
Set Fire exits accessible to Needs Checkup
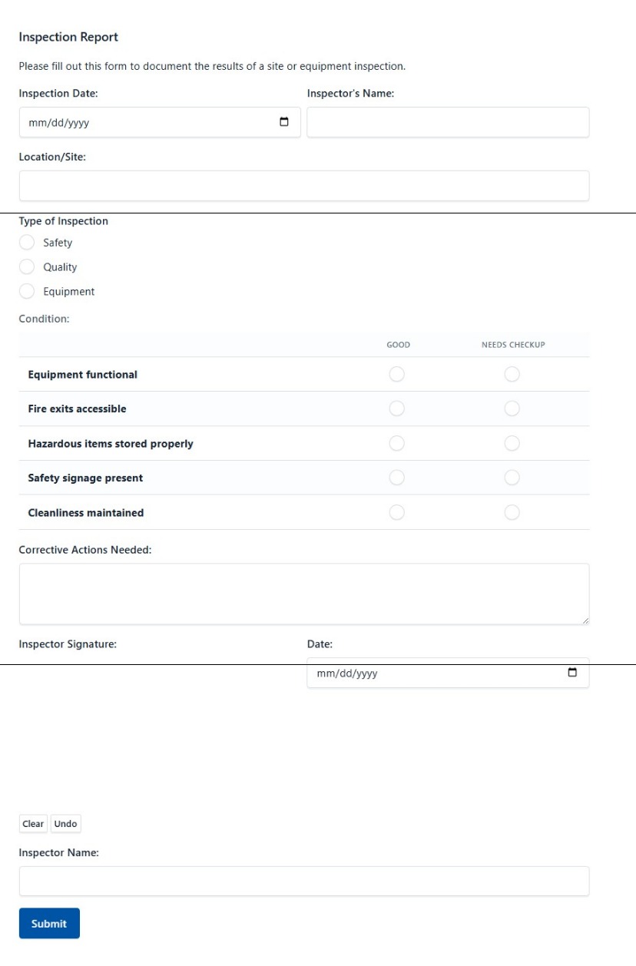pos(512,409)
